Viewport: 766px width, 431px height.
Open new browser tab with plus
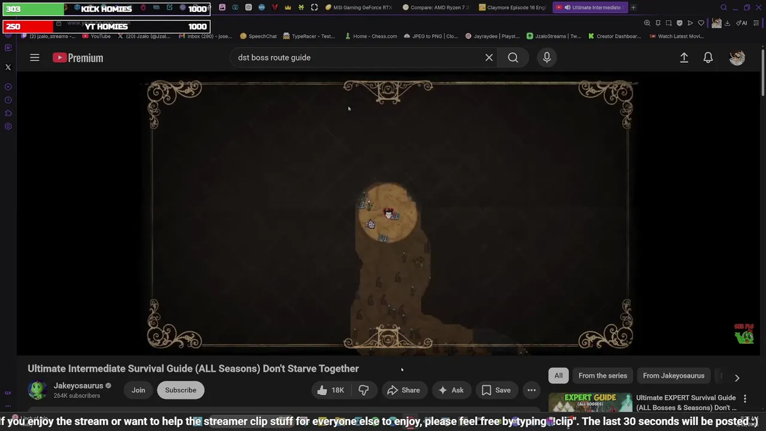(x=633, y=8)
